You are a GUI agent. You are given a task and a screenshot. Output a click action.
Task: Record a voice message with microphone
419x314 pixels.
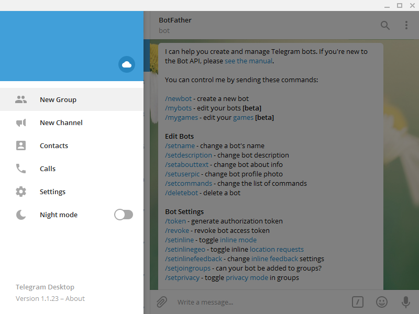coord(405,302)
